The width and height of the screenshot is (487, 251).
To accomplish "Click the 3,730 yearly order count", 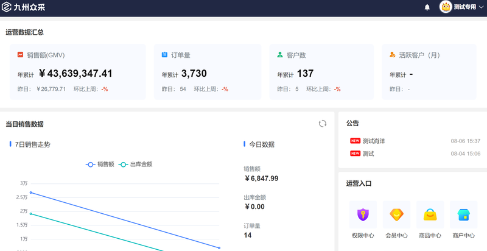I will point(194,74).
